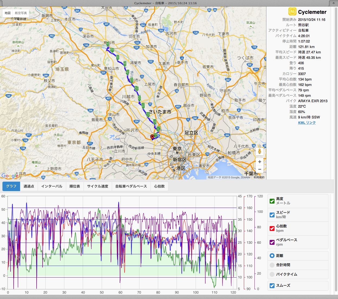Screen dimensions: 338x299
Task: Click the 所沢市 label on the map
Action: tap(132, 130)
